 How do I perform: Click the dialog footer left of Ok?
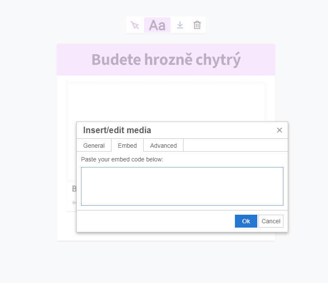point(154,221)
